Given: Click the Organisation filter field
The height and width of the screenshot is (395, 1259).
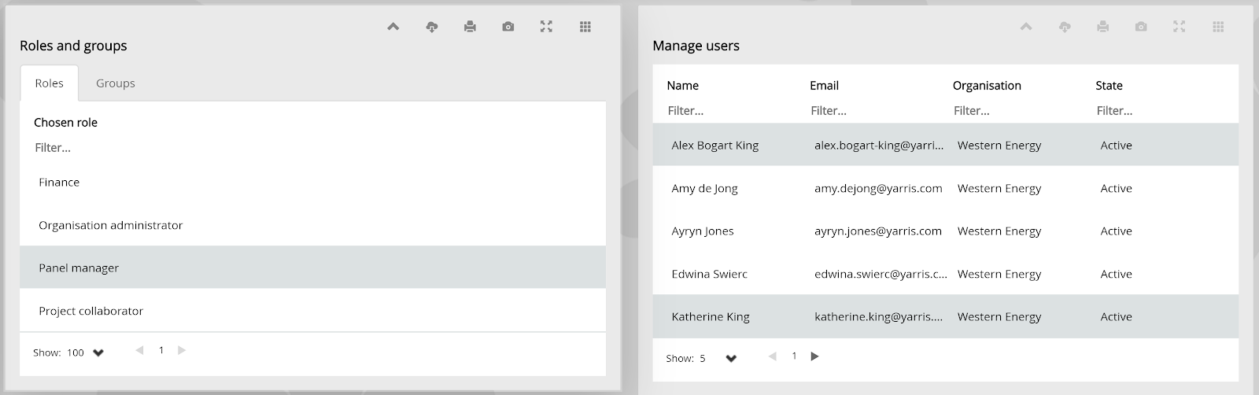Looking at the screenshot, I should 1018,111.
